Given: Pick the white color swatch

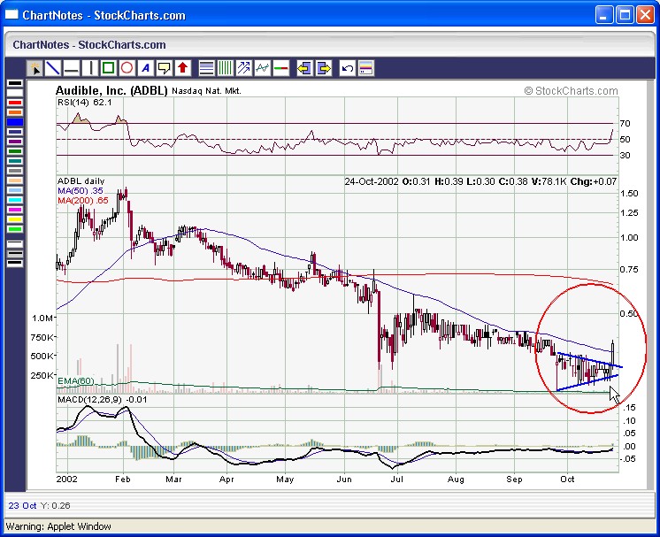Looking at the screenshot, I should pos(15,93).
